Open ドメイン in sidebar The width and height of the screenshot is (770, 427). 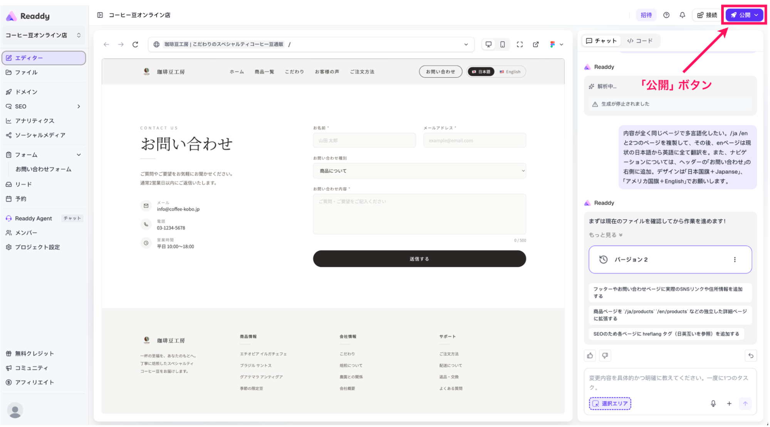[44, 92]
